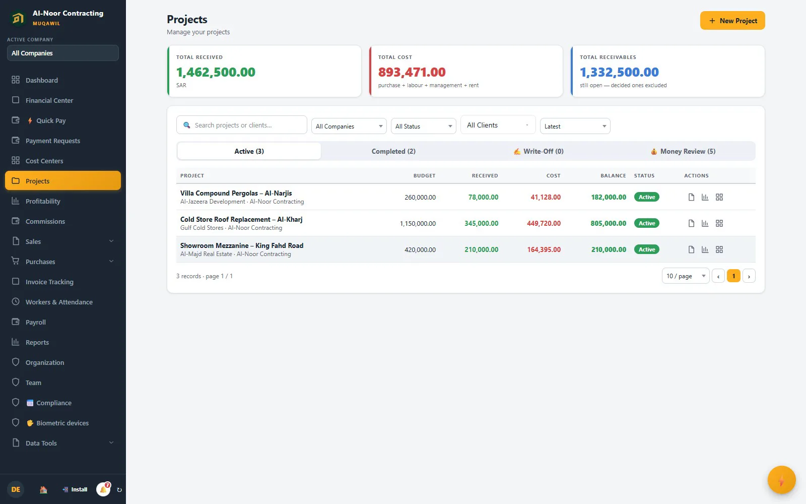Click the New Project button
The height and width of the screenshot is (504, 806).
(x=732, y=21)
